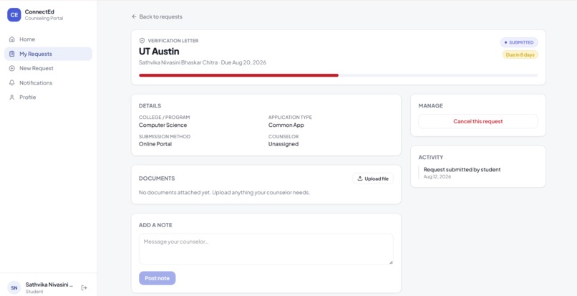Click the Aug 12, 2026 activity date
The image size is (577, 296).
[x=437, y=177]
